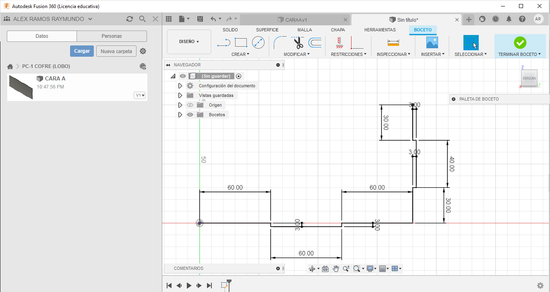Screen dimensions: 550x292
Task: Click the Cargar upload button
Action: (x=82, y=51)
